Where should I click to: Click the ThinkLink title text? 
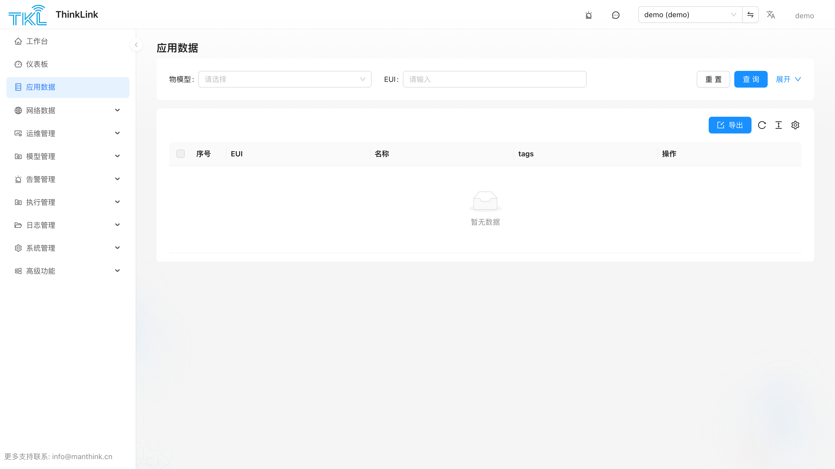[x=77, y=15]
